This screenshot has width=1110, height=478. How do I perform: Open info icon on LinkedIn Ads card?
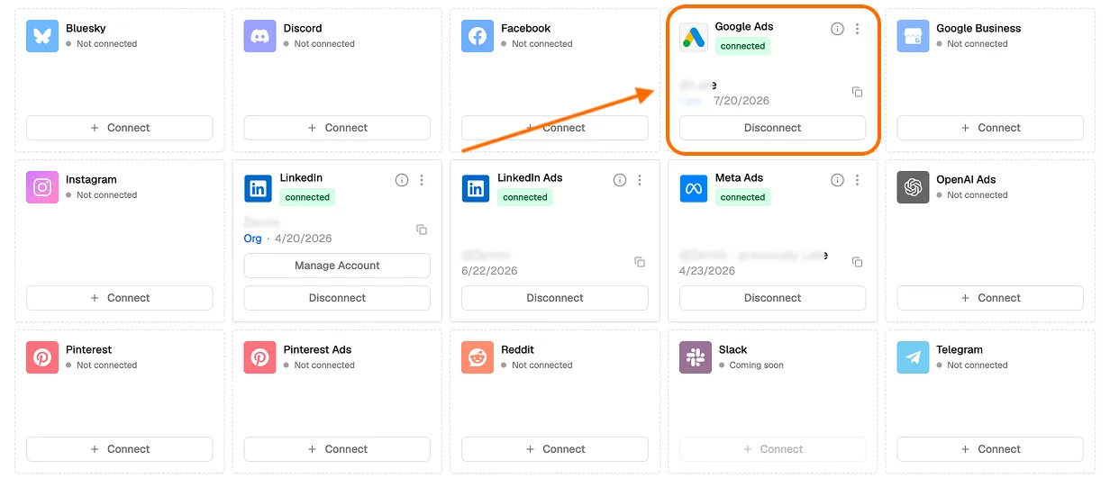[x=620, y=180]
